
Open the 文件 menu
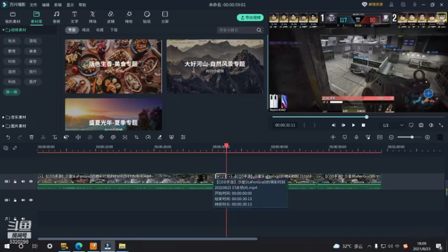(33, 5)
